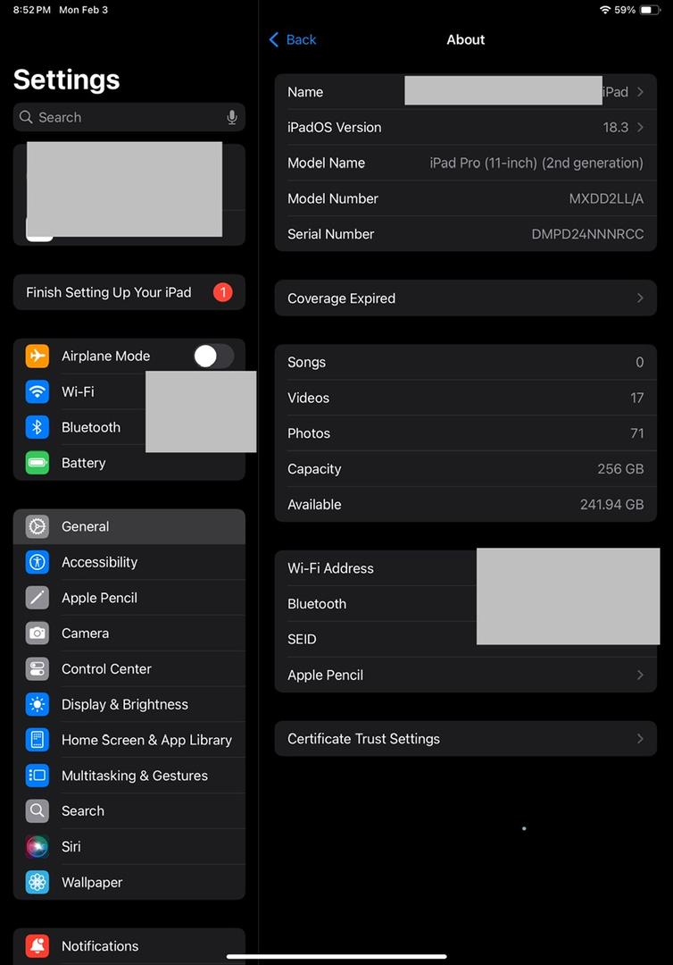Tap the Bluetooth icon in sidebar

pyautogui.click(x=37, y=427)
